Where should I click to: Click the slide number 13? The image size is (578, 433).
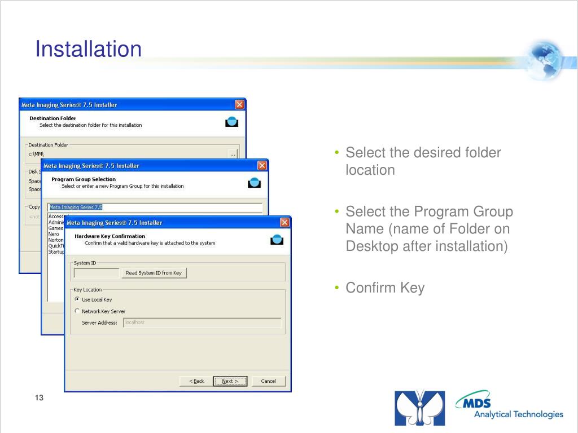click(39, 397)
